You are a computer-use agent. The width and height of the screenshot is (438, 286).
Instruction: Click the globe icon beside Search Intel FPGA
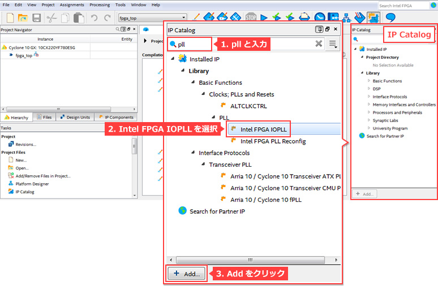click(x=434, y=5)
